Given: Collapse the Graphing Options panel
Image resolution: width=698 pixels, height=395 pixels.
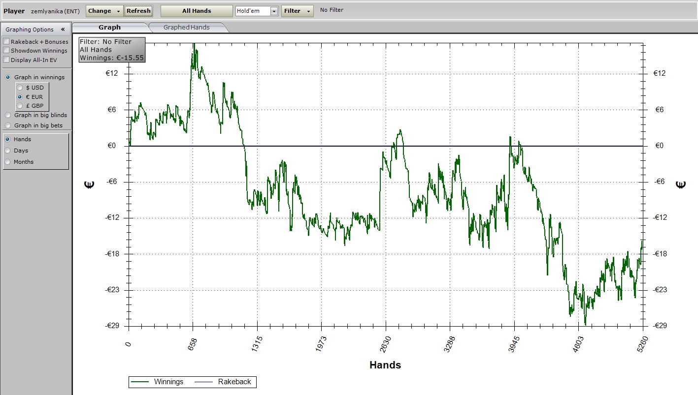Looking at the screenshot, I should tap(63, 30).
